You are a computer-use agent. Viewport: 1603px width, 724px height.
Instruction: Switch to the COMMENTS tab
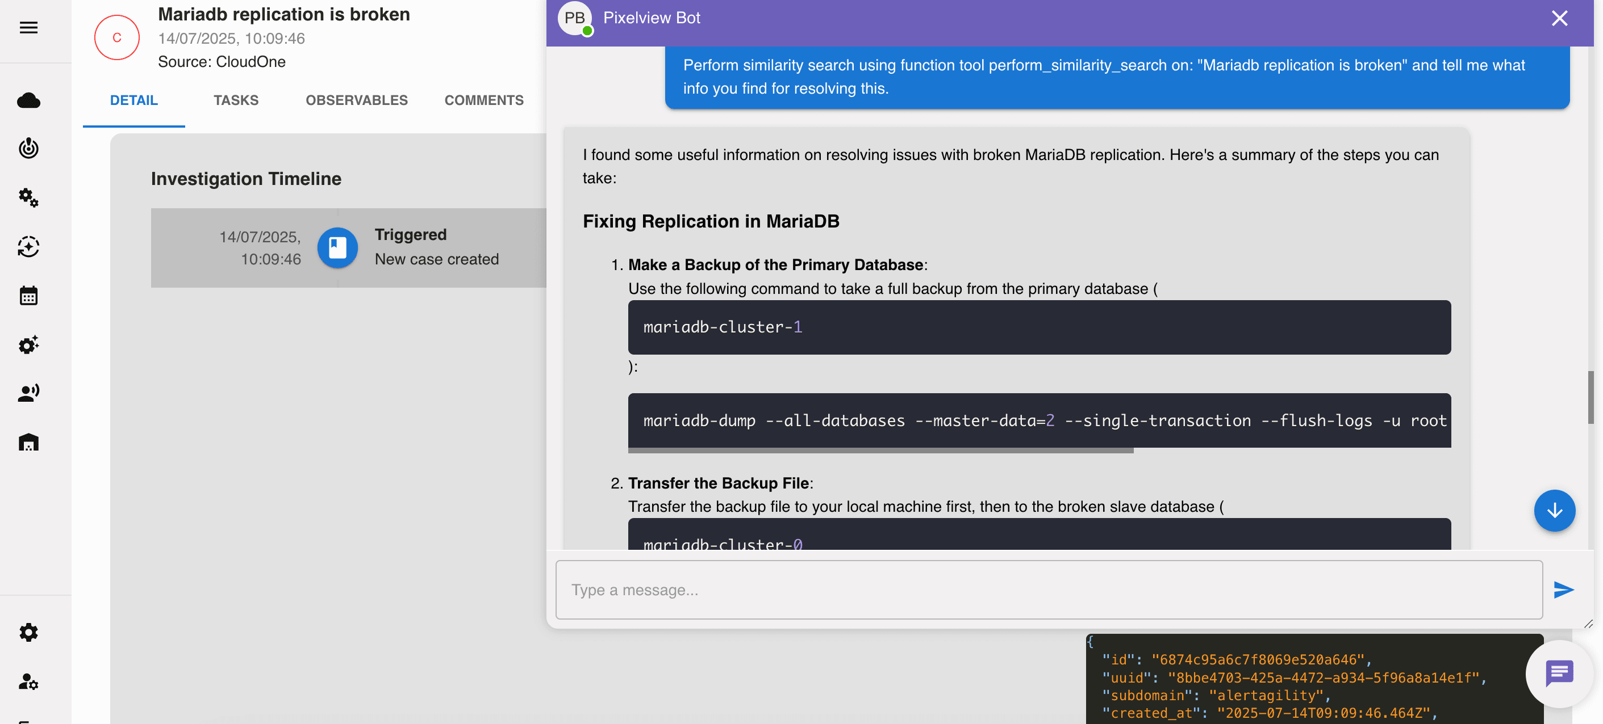(484, 100)
